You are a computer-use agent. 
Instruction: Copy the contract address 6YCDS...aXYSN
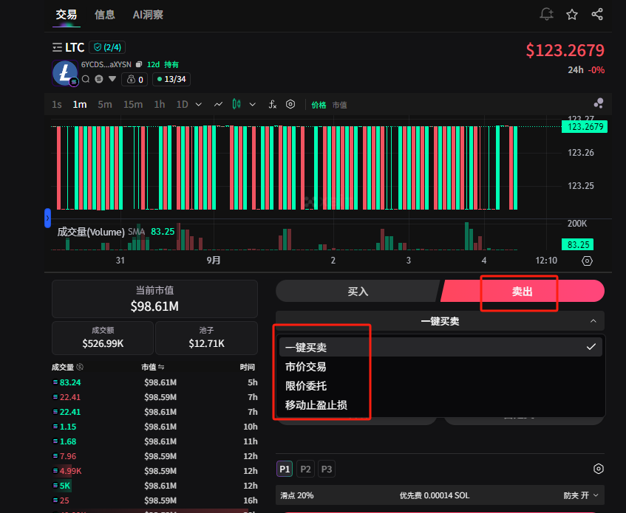coord(138,64)
